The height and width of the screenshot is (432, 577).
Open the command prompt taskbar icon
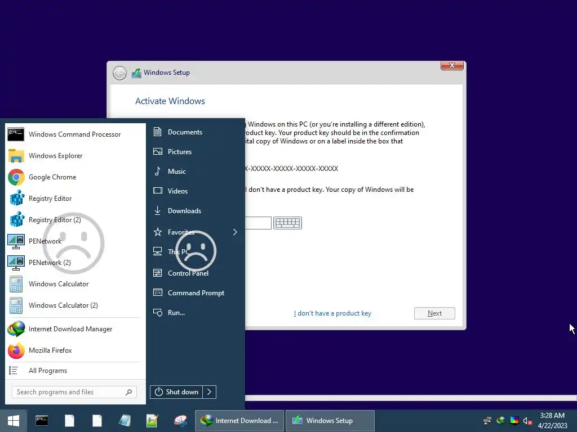pos(42,421)
